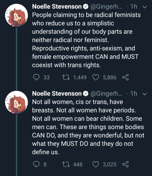Image resolution: width=152 pixels, height=176 pixels.
Task: Click Noelle Stevenson name on first tweet
Action: pos(57,6)
